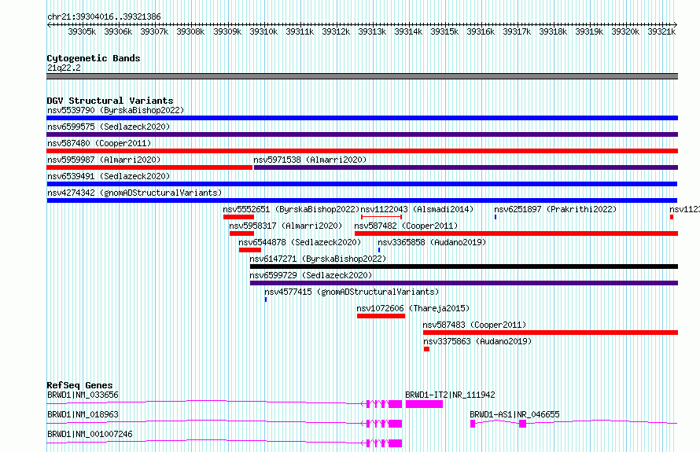Select nsv1072606 (Thareja2015) label

pyautogui.click(x=413, y=308)
